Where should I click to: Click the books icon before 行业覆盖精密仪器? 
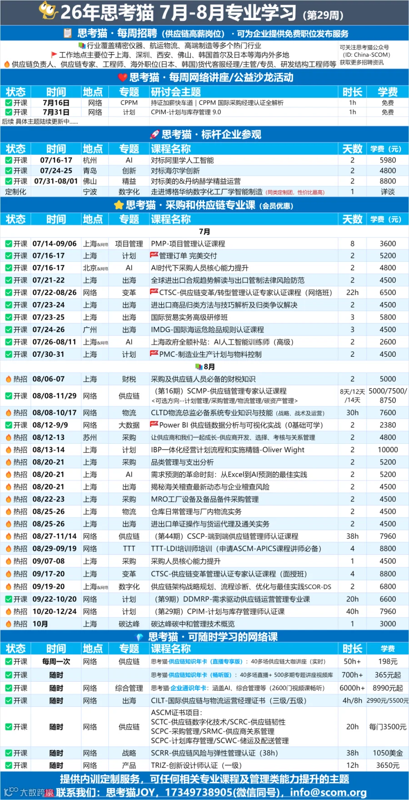82,46
